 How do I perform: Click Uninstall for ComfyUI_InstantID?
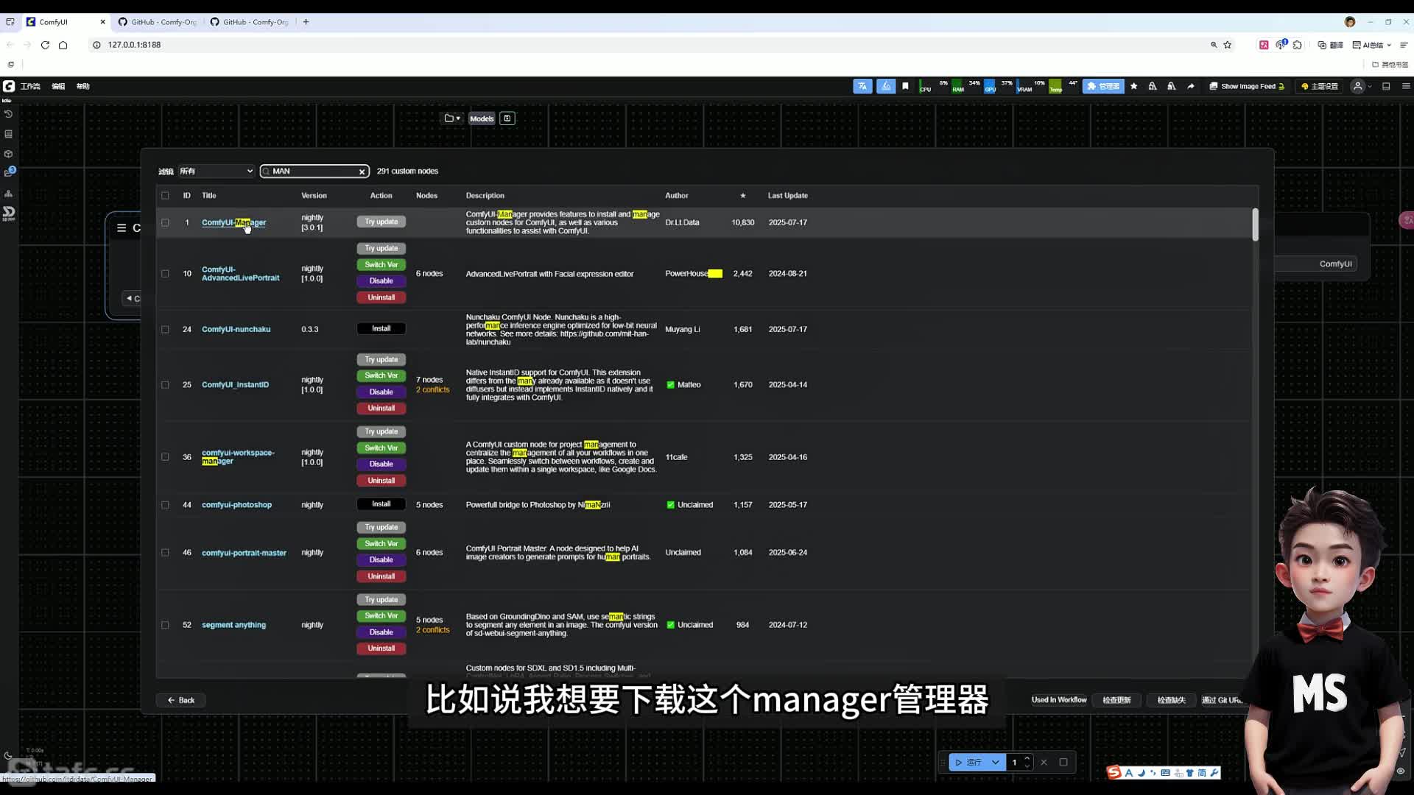click(x=381, y=408)
